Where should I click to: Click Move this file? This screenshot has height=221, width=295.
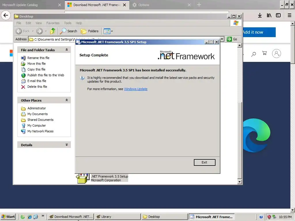[x=37, y=64]
